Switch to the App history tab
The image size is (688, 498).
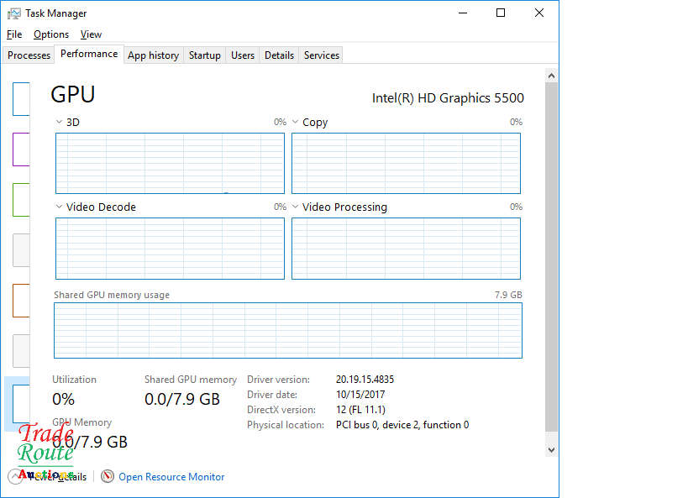(x=153, y=55)
